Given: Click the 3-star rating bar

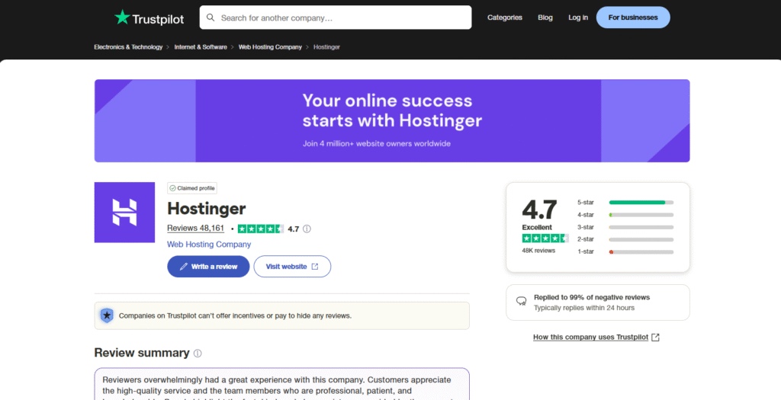Looking at the screenshot, I should (641, 227).
